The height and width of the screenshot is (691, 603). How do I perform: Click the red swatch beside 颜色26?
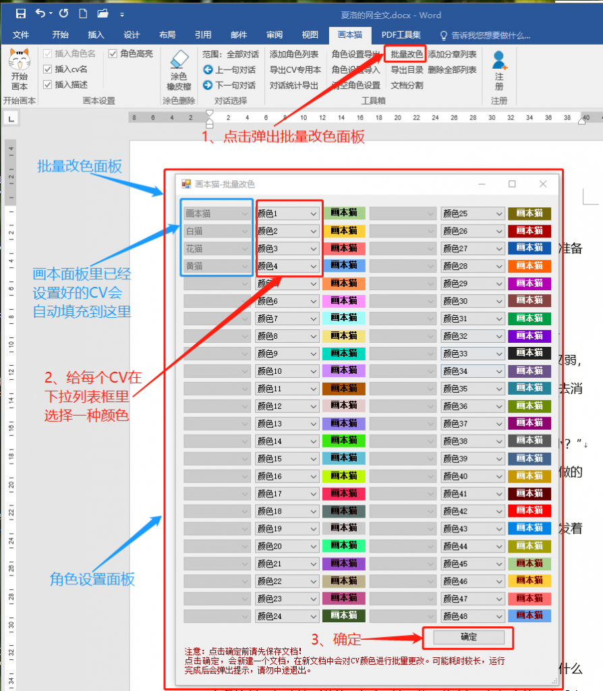pyautogui.click(x=529, y=231)
